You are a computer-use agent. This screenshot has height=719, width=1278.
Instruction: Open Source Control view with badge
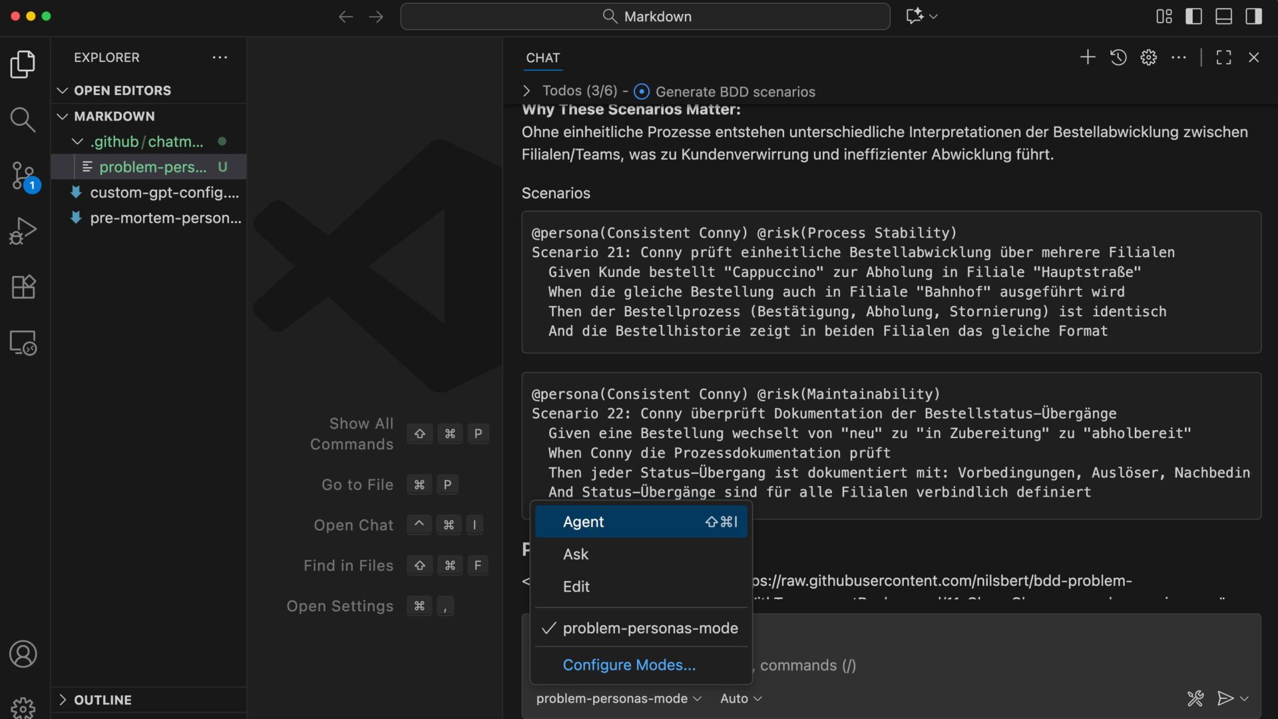(x=23, y=176)
